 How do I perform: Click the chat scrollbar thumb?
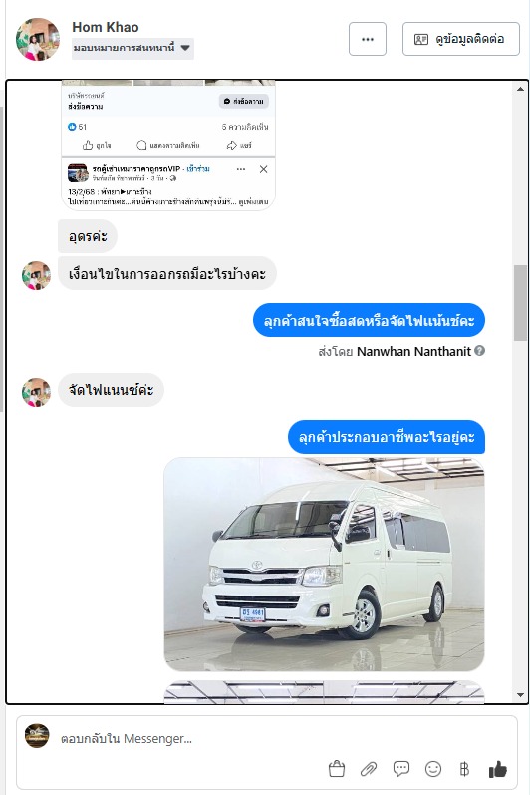point(520,302)
